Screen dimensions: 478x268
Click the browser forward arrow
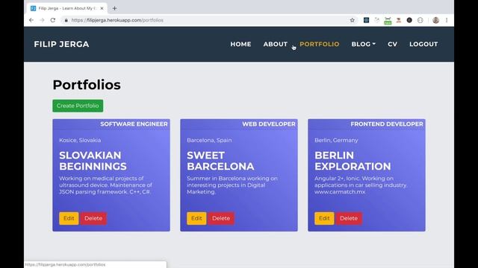pos(42,20)
